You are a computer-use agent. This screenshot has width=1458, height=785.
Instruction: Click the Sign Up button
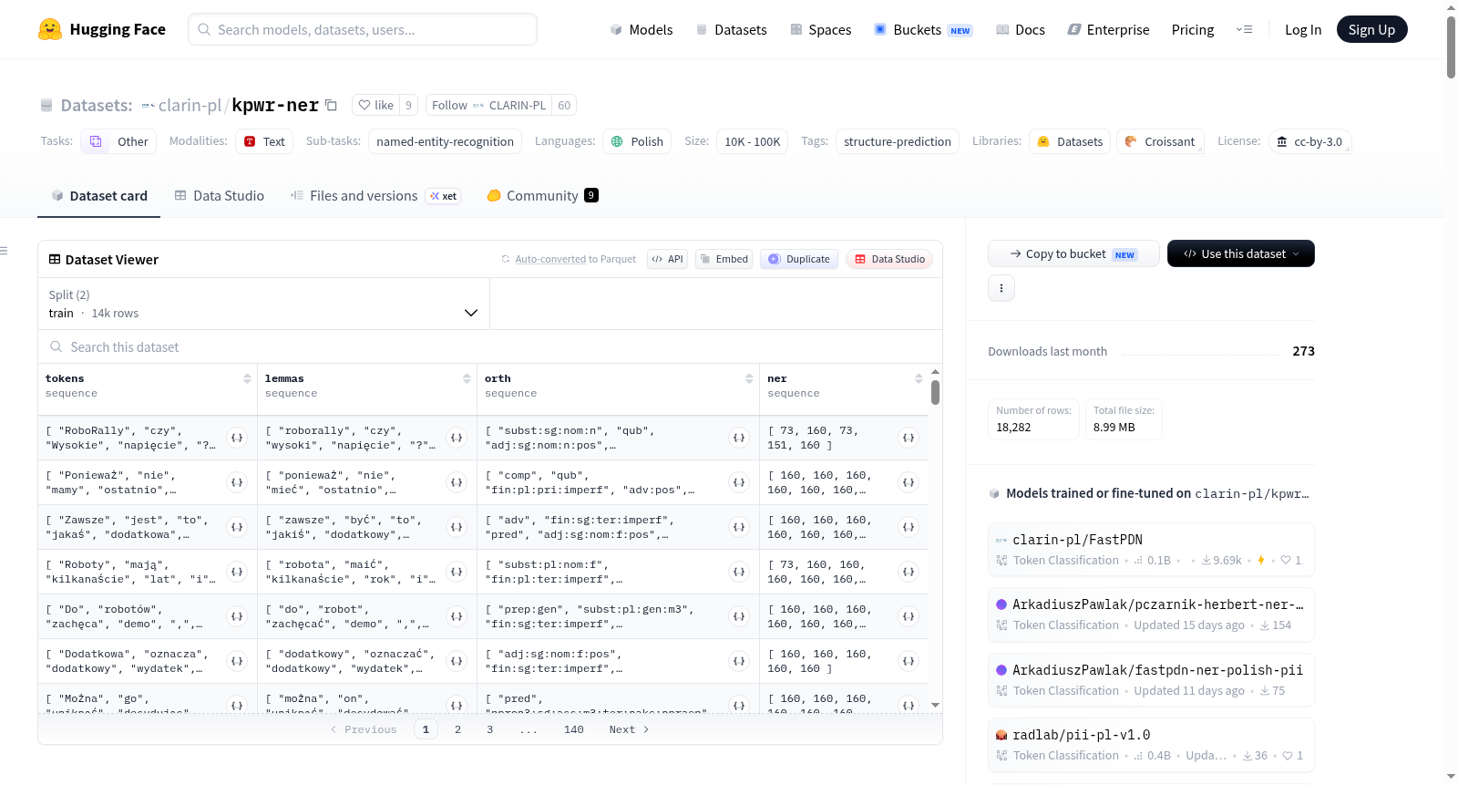[1371, 29]
